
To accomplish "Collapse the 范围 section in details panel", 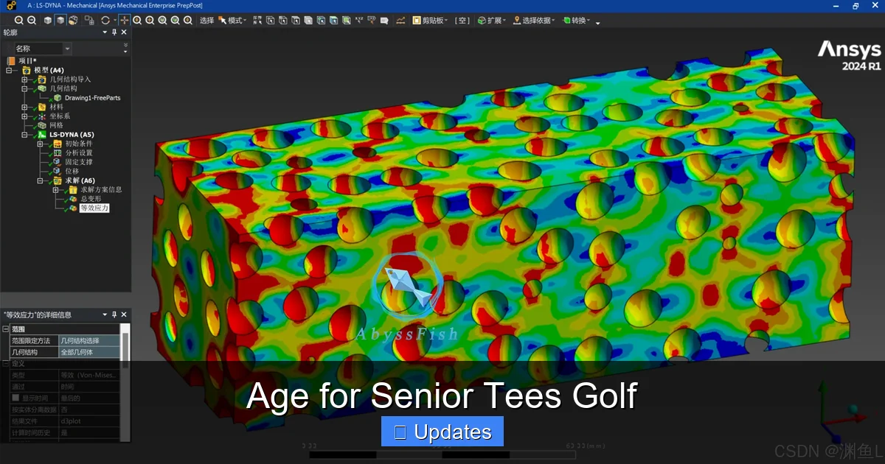I will coord(6,329).
